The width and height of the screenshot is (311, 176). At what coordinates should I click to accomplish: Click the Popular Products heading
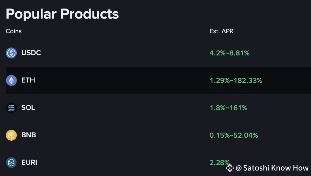coord(62,14)
